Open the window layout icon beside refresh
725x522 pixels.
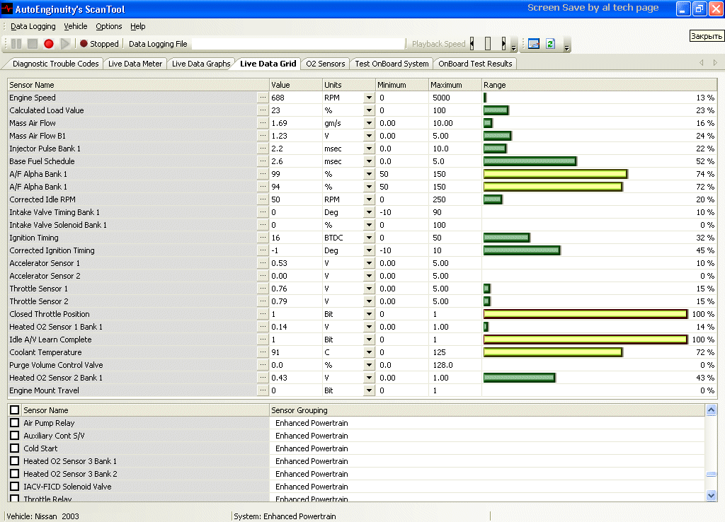pyautogui.click(x=534, y=44)
